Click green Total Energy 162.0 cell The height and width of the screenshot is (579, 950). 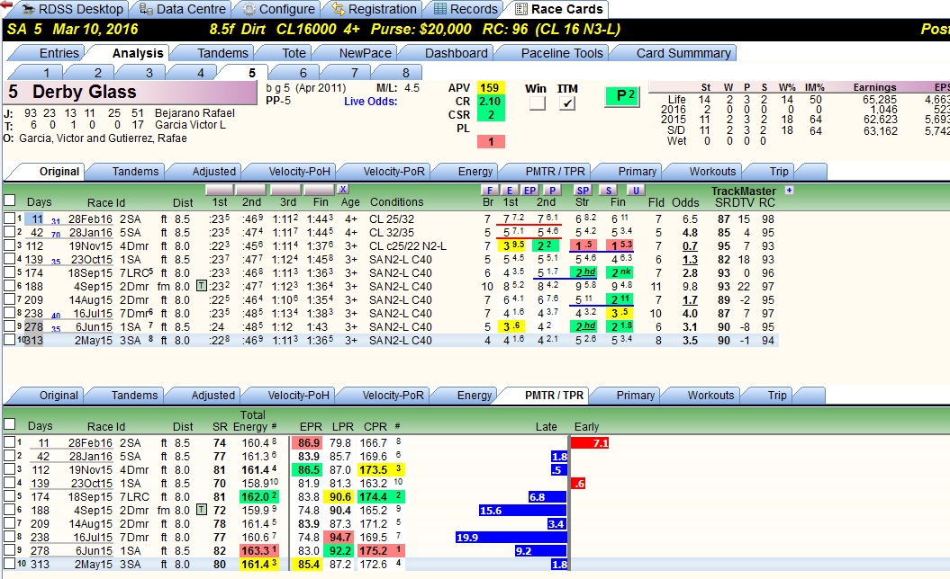coord(260,496)
